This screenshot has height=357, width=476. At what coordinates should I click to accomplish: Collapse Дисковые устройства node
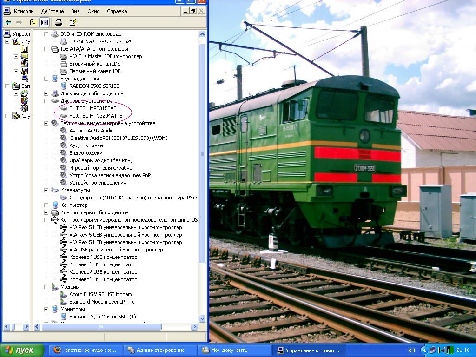pyautogui.click(x=46, y=101)
